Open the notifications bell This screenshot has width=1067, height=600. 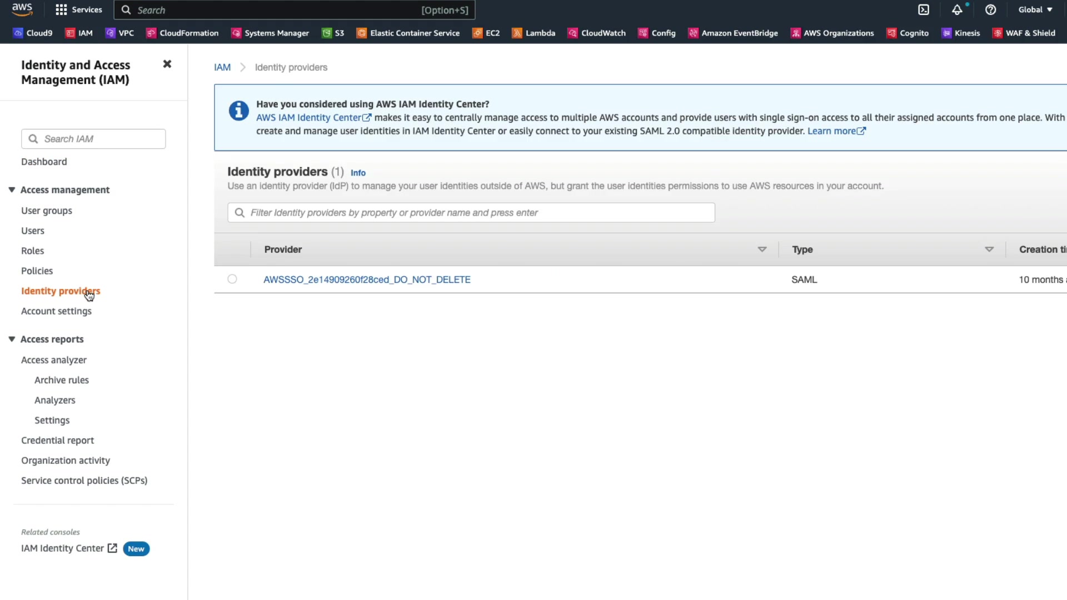tap(957, 10)
